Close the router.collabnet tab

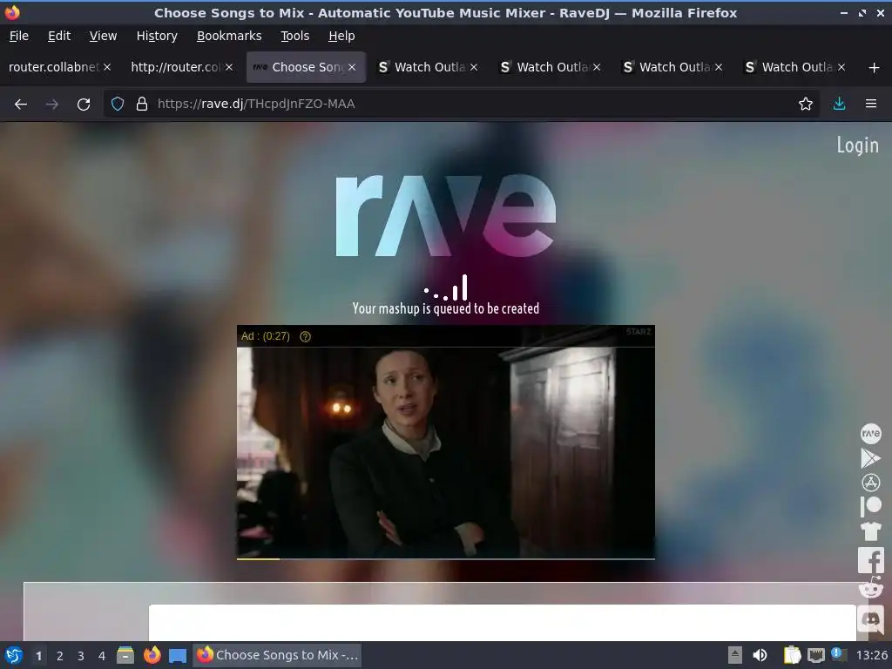(107, 67)
